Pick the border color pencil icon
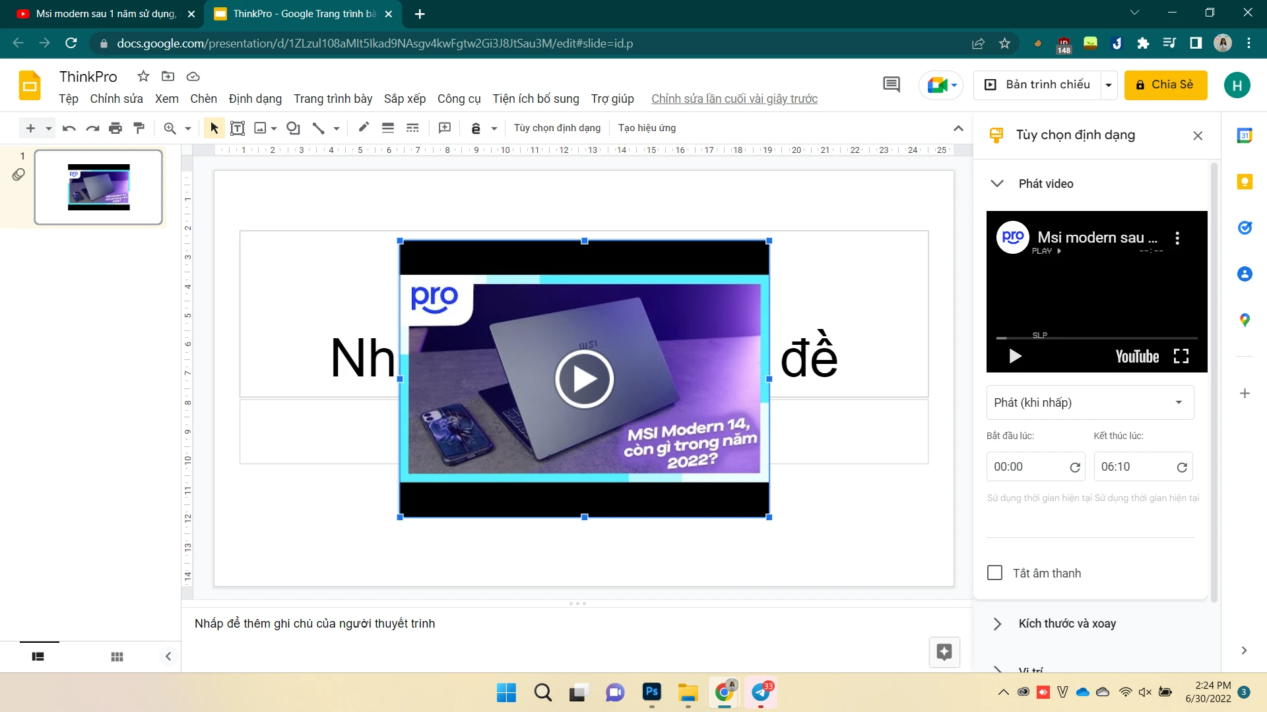 (364, 127)
